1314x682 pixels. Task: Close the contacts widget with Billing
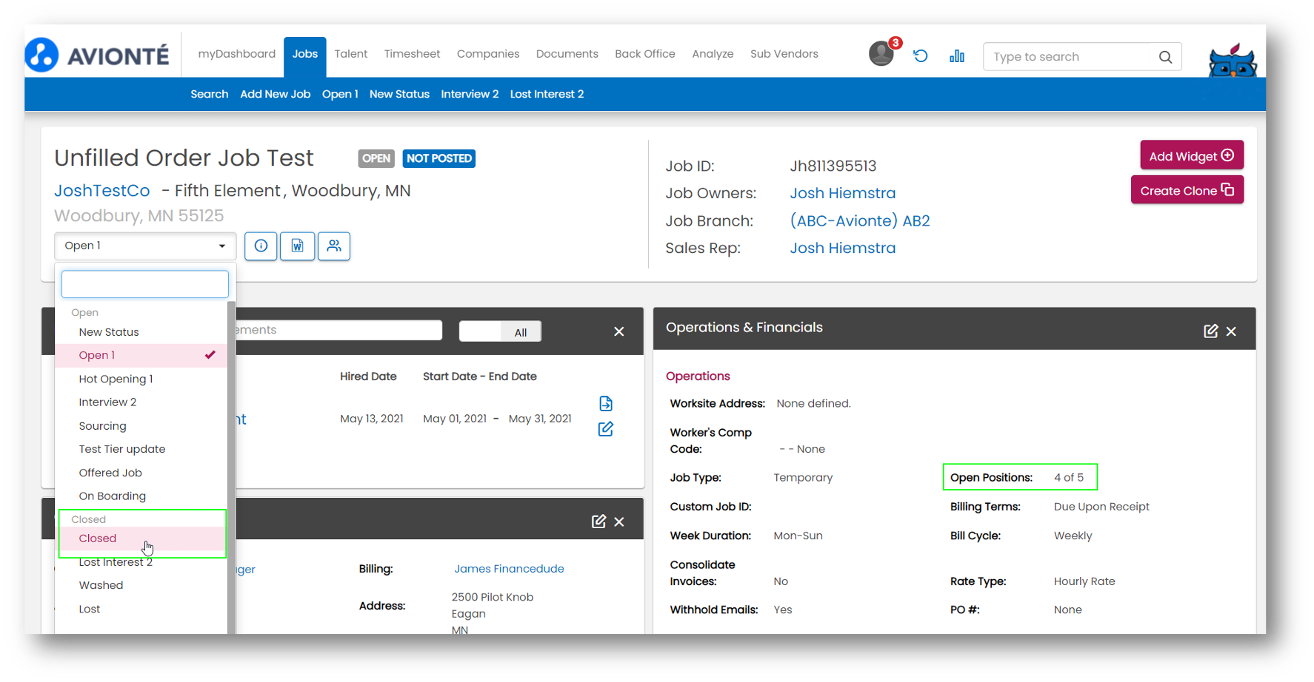point(619,521)
